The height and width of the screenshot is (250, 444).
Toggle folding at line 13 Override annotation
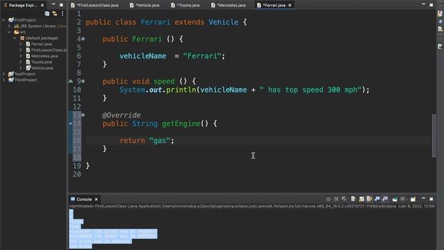83,115
